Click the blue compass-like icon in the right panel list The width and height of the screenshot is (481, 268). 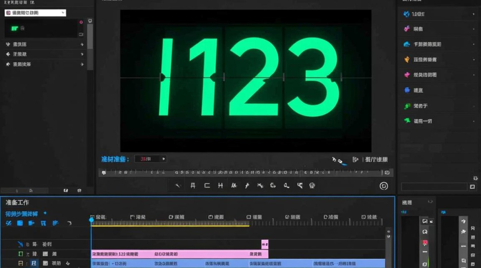pyautogui.click(x=406, y=14)
